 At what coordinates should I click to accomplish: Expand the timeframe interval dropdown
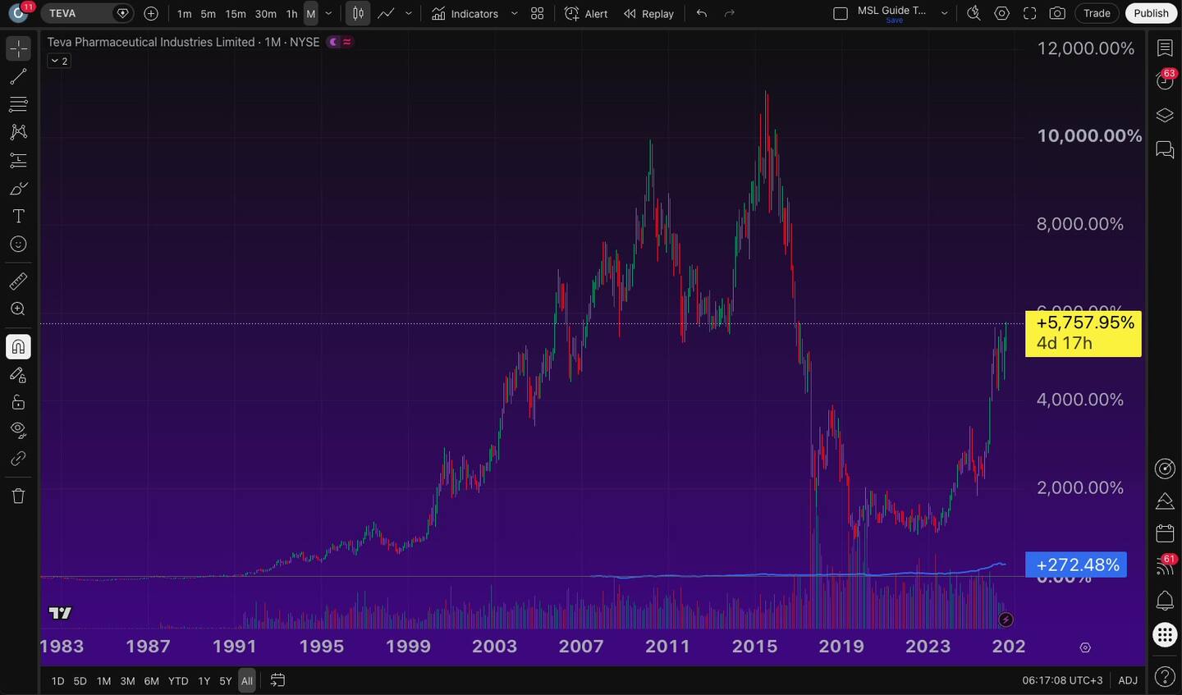[x=329, y=13]
